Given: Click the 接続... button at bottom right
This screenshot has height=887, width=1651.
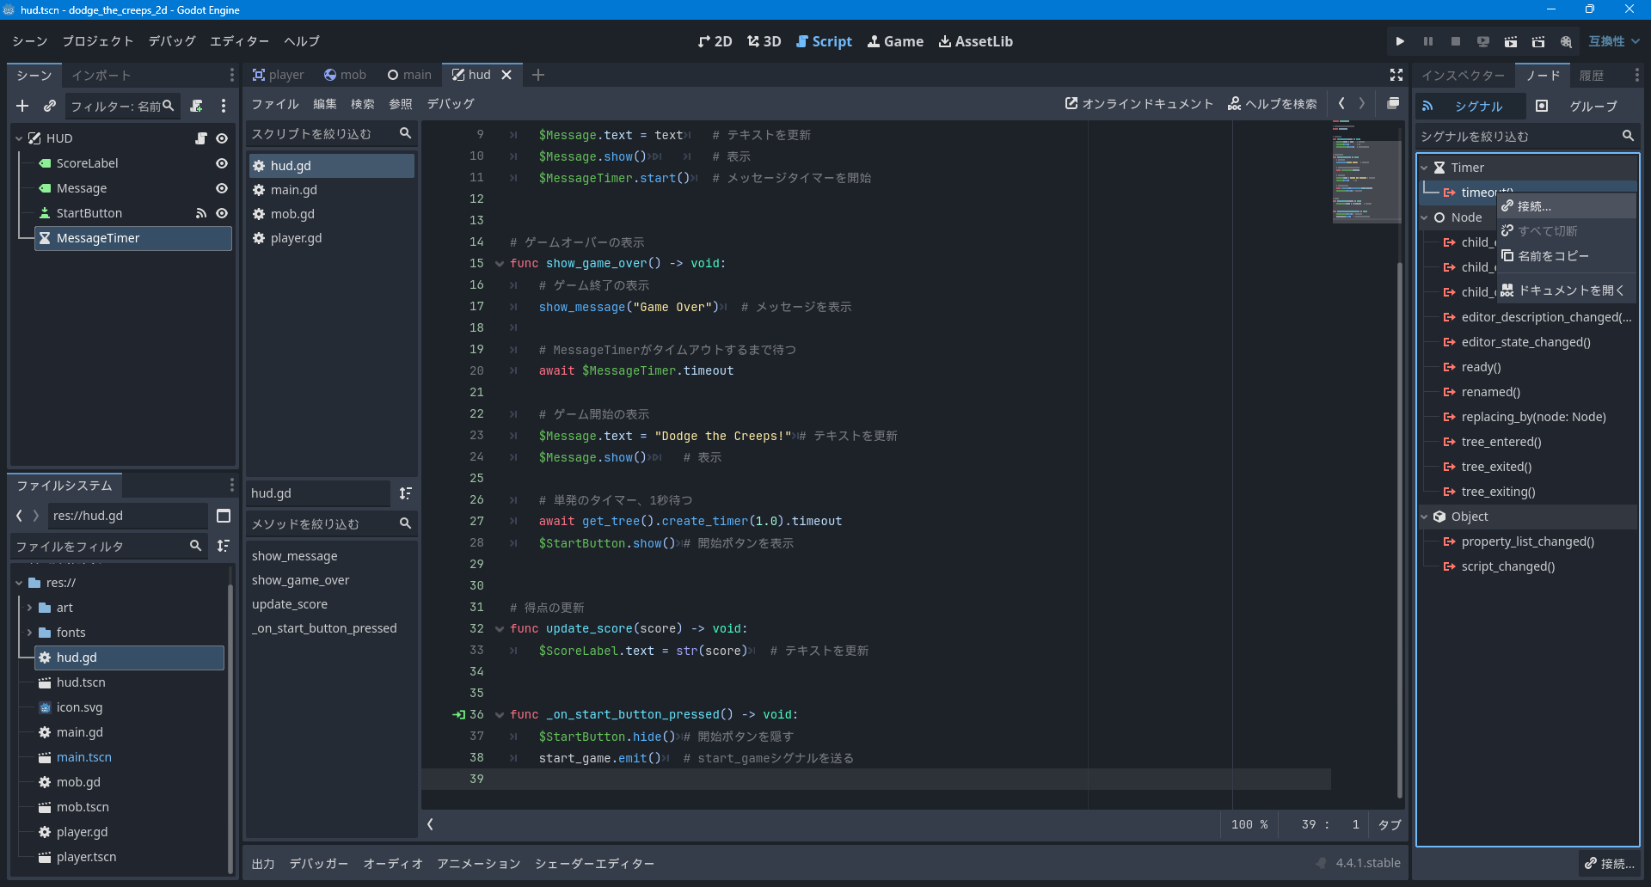Looking at the screenshot, I should pyautogui.click(x=1610, y=864).
